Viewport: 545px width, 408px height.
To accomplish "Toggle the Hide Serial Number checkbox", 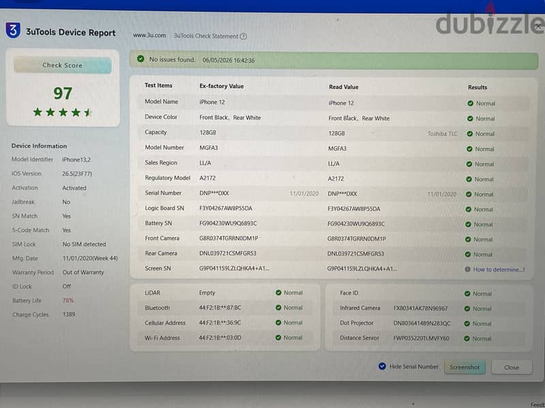I will pyautogui.click(x=382, y=367).
